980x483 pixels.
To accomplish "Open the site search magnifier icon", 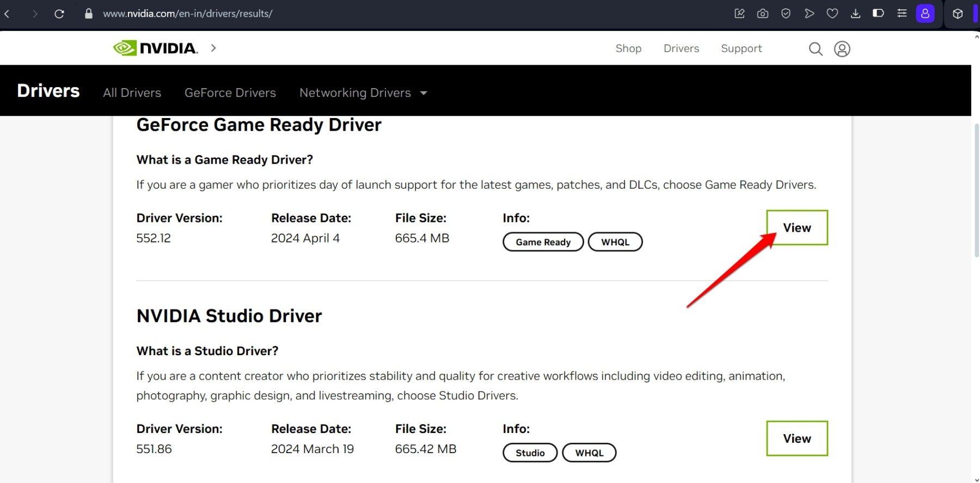I will [815, 49].
